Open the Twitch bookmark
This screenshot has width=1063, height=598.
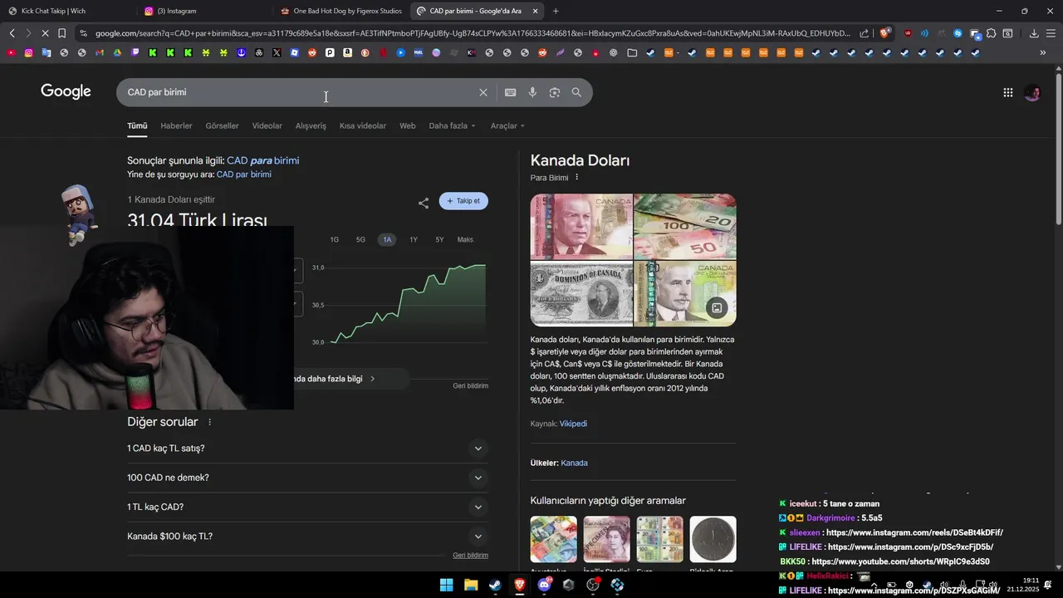(x=135, y=52)
